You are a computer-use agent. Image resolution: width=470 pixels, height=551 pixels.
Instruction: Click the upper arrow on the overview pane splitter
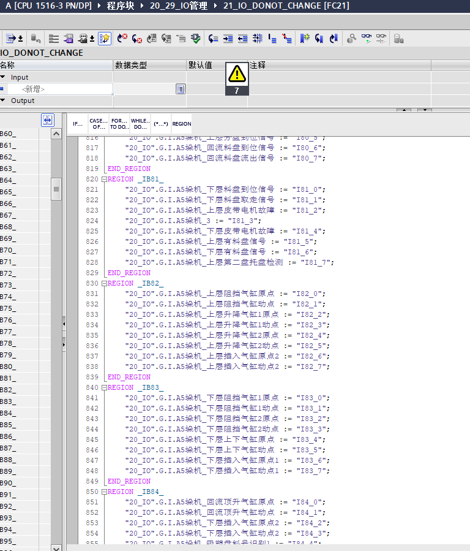pyautogui.click(x=64, y=324)
